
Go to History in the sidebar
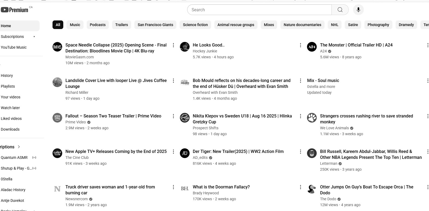coord(7,76)
